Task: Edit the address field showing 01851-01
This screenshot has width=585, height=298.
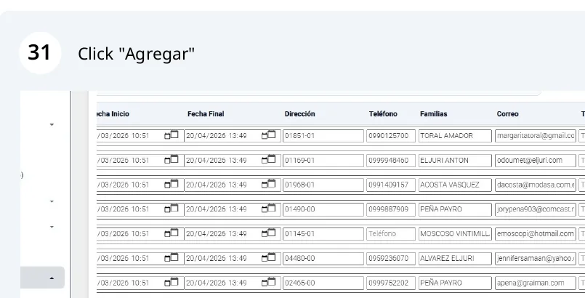Action: (x=323, y=136)
